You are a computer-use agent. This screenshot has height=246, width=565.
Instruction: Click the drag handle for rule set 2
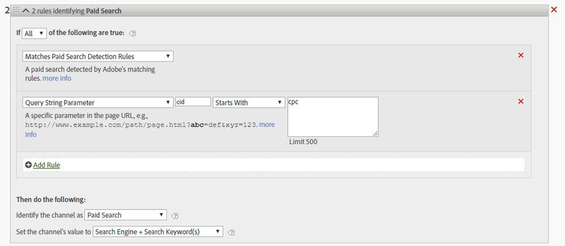[16, 11]
